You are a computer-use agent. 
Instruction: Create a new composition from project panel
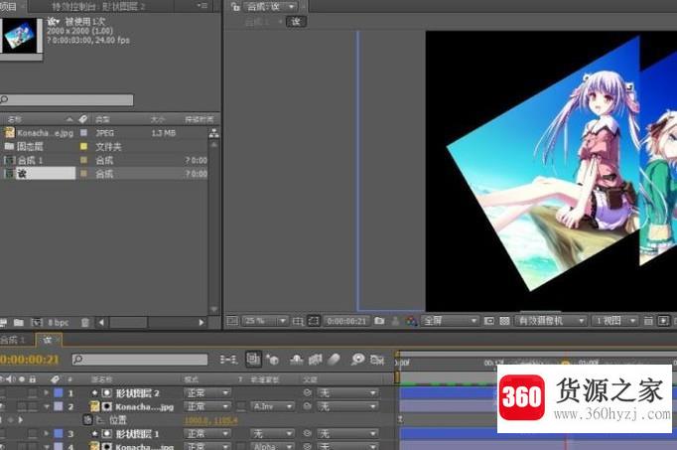pos(37,322)
